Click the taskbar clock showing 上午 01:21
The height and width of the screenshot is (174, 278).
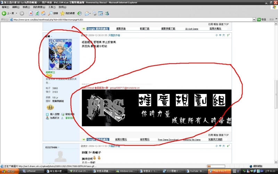(270, 171)
